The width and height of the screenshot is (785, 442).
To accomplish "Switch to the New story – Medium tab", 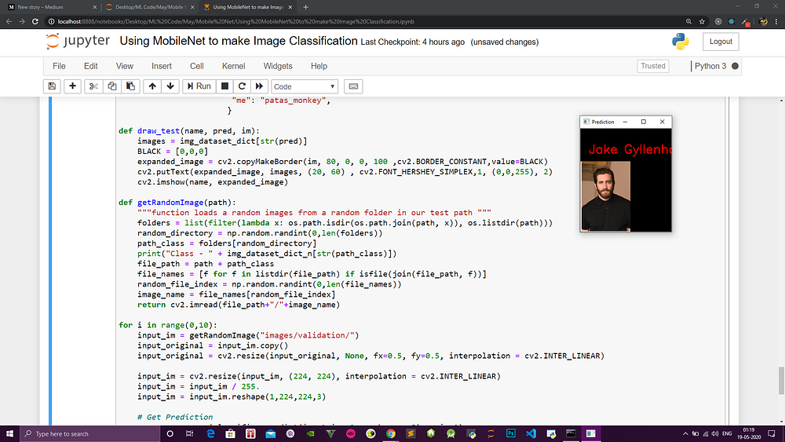I will [x=50, y=7].
